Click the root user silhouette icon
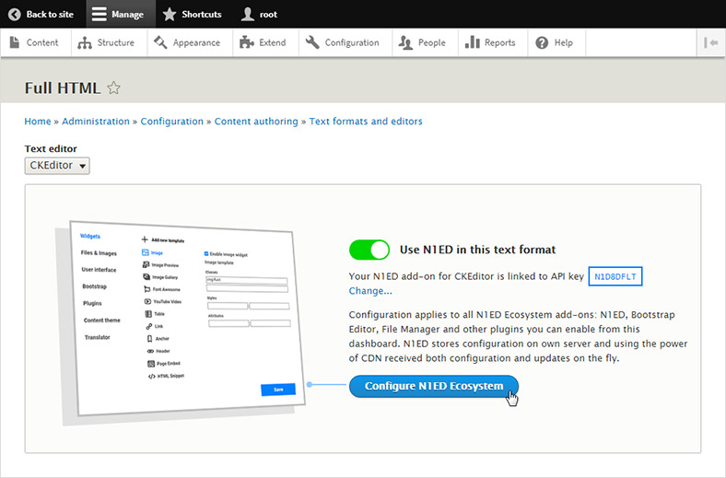The width and height of the screenshot is (726, 478). [x=248, y=15]
